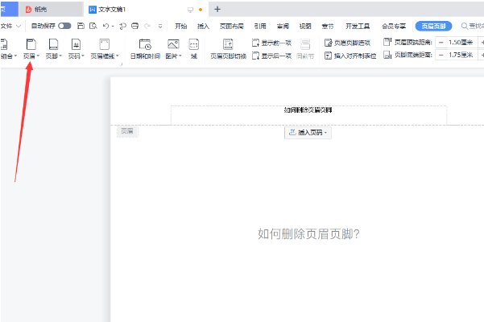
Task: Click the 页码 page number icon
Action: (76, 44)
